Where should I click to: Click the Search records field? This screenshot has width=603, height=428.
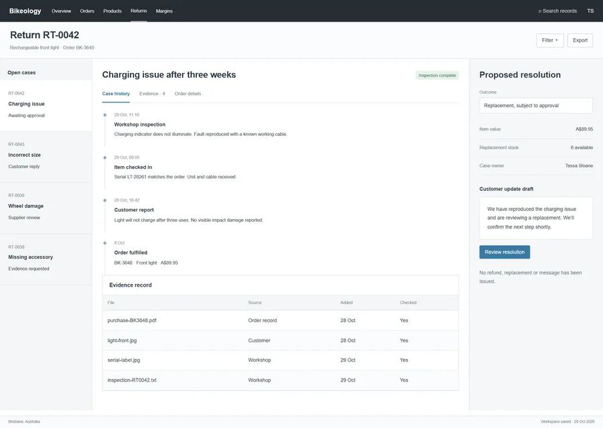tap(557, 11)
